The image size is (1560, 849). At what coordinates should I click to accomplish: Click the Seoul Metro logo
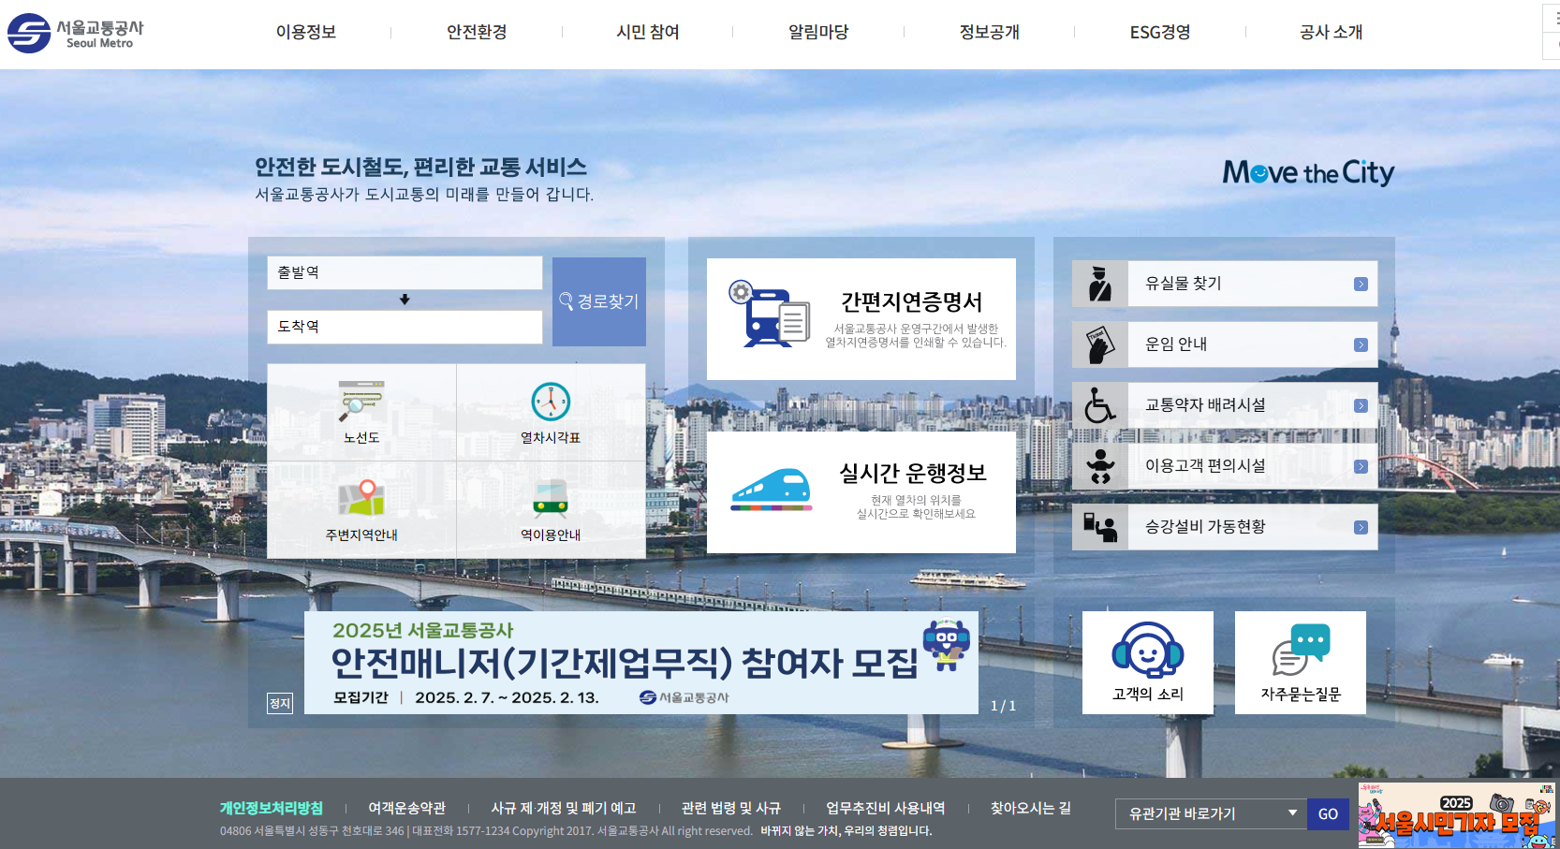(x=76, y=34)
